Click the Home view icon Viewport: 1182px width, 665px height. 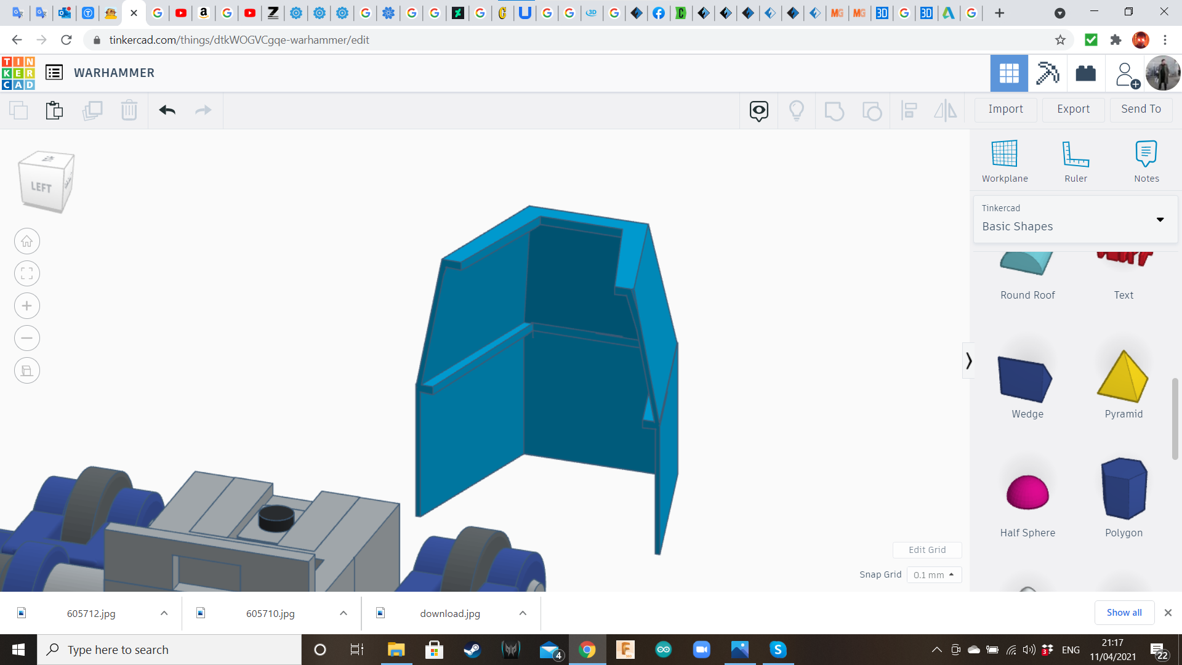[27, 241]
